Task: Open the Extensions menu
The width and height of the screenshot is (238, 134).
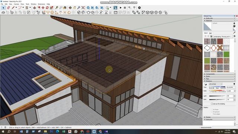Action: point(41,4)
